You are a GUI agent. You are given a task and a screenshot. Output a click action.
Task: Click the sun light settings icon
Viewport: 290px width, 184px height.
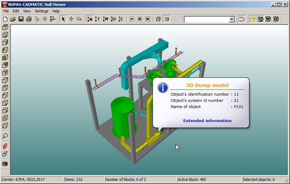pos(45,19)
